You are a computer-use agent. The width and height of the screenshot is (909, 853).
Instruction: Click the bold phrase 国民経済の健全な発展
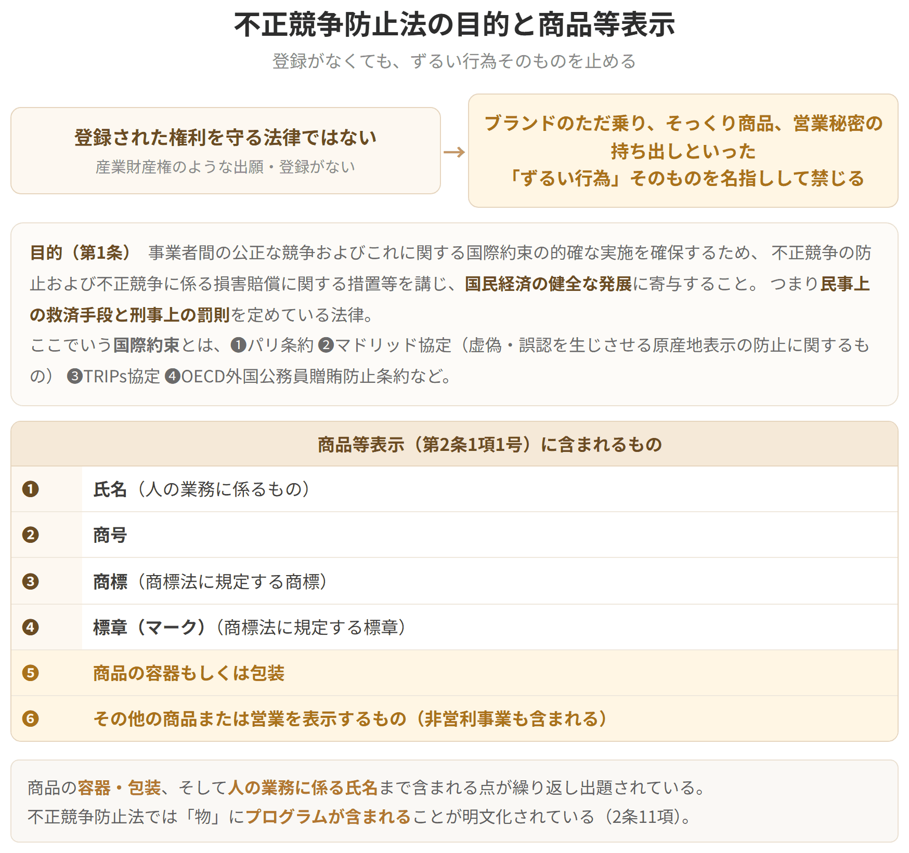[x=548, y=284]
